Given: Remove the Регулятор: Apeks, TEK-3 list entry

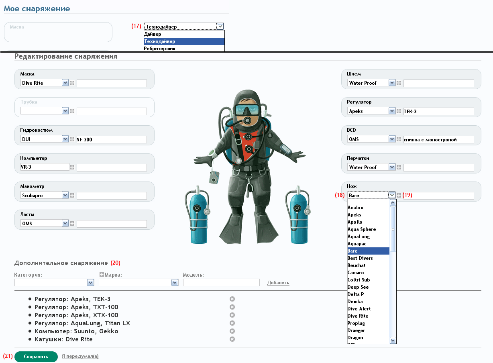Looking at the screenshot, I should [x=232, y=299].
